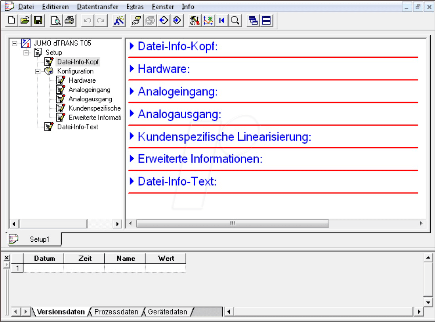Open print preview from the toolbar
The image size is (435, 322).
click(x=56, y=21)
